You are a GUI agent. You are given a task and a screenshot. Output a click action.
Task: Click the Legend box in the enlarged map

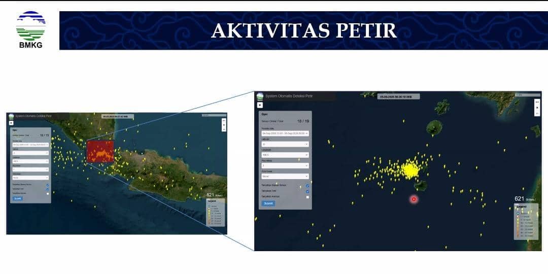[x=526, y=222]
